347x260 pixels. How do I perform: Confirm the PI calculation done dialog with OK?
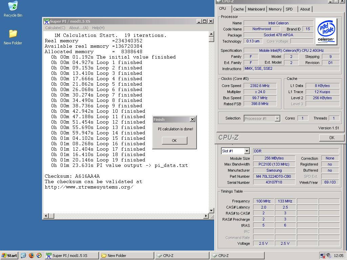coord(175,140)
